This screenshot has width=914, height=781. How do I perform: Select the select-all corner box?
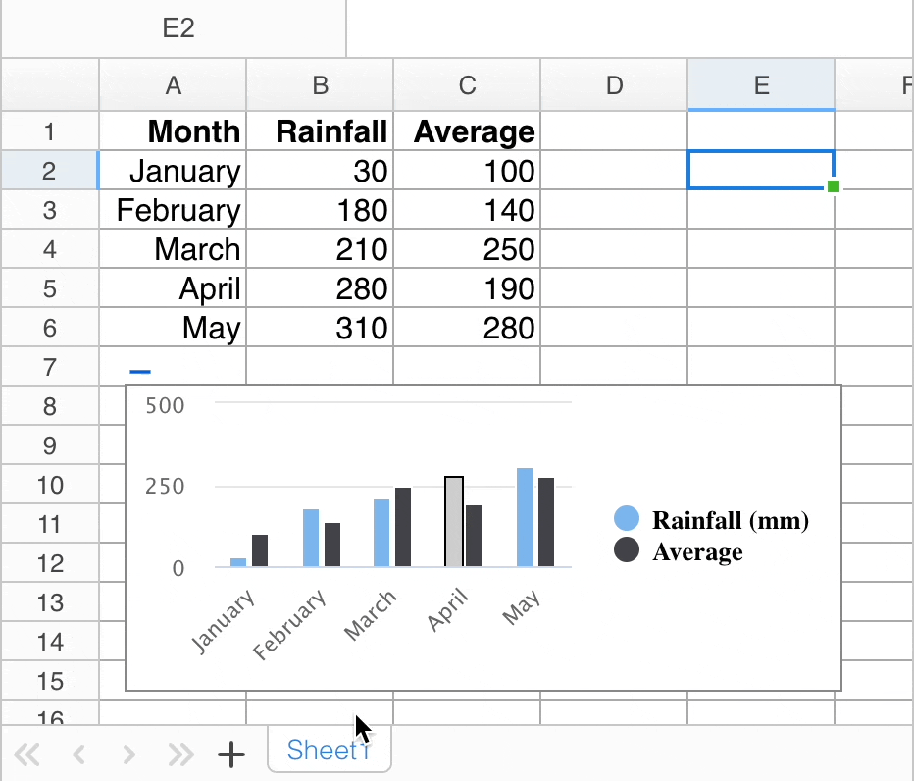click(50, 85)
